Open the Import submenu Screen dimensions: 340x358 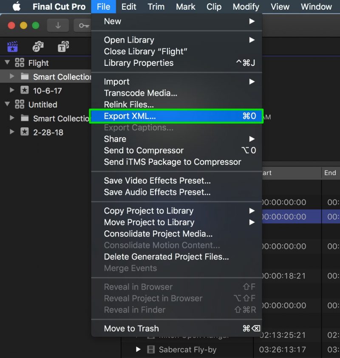coord(177,82)
